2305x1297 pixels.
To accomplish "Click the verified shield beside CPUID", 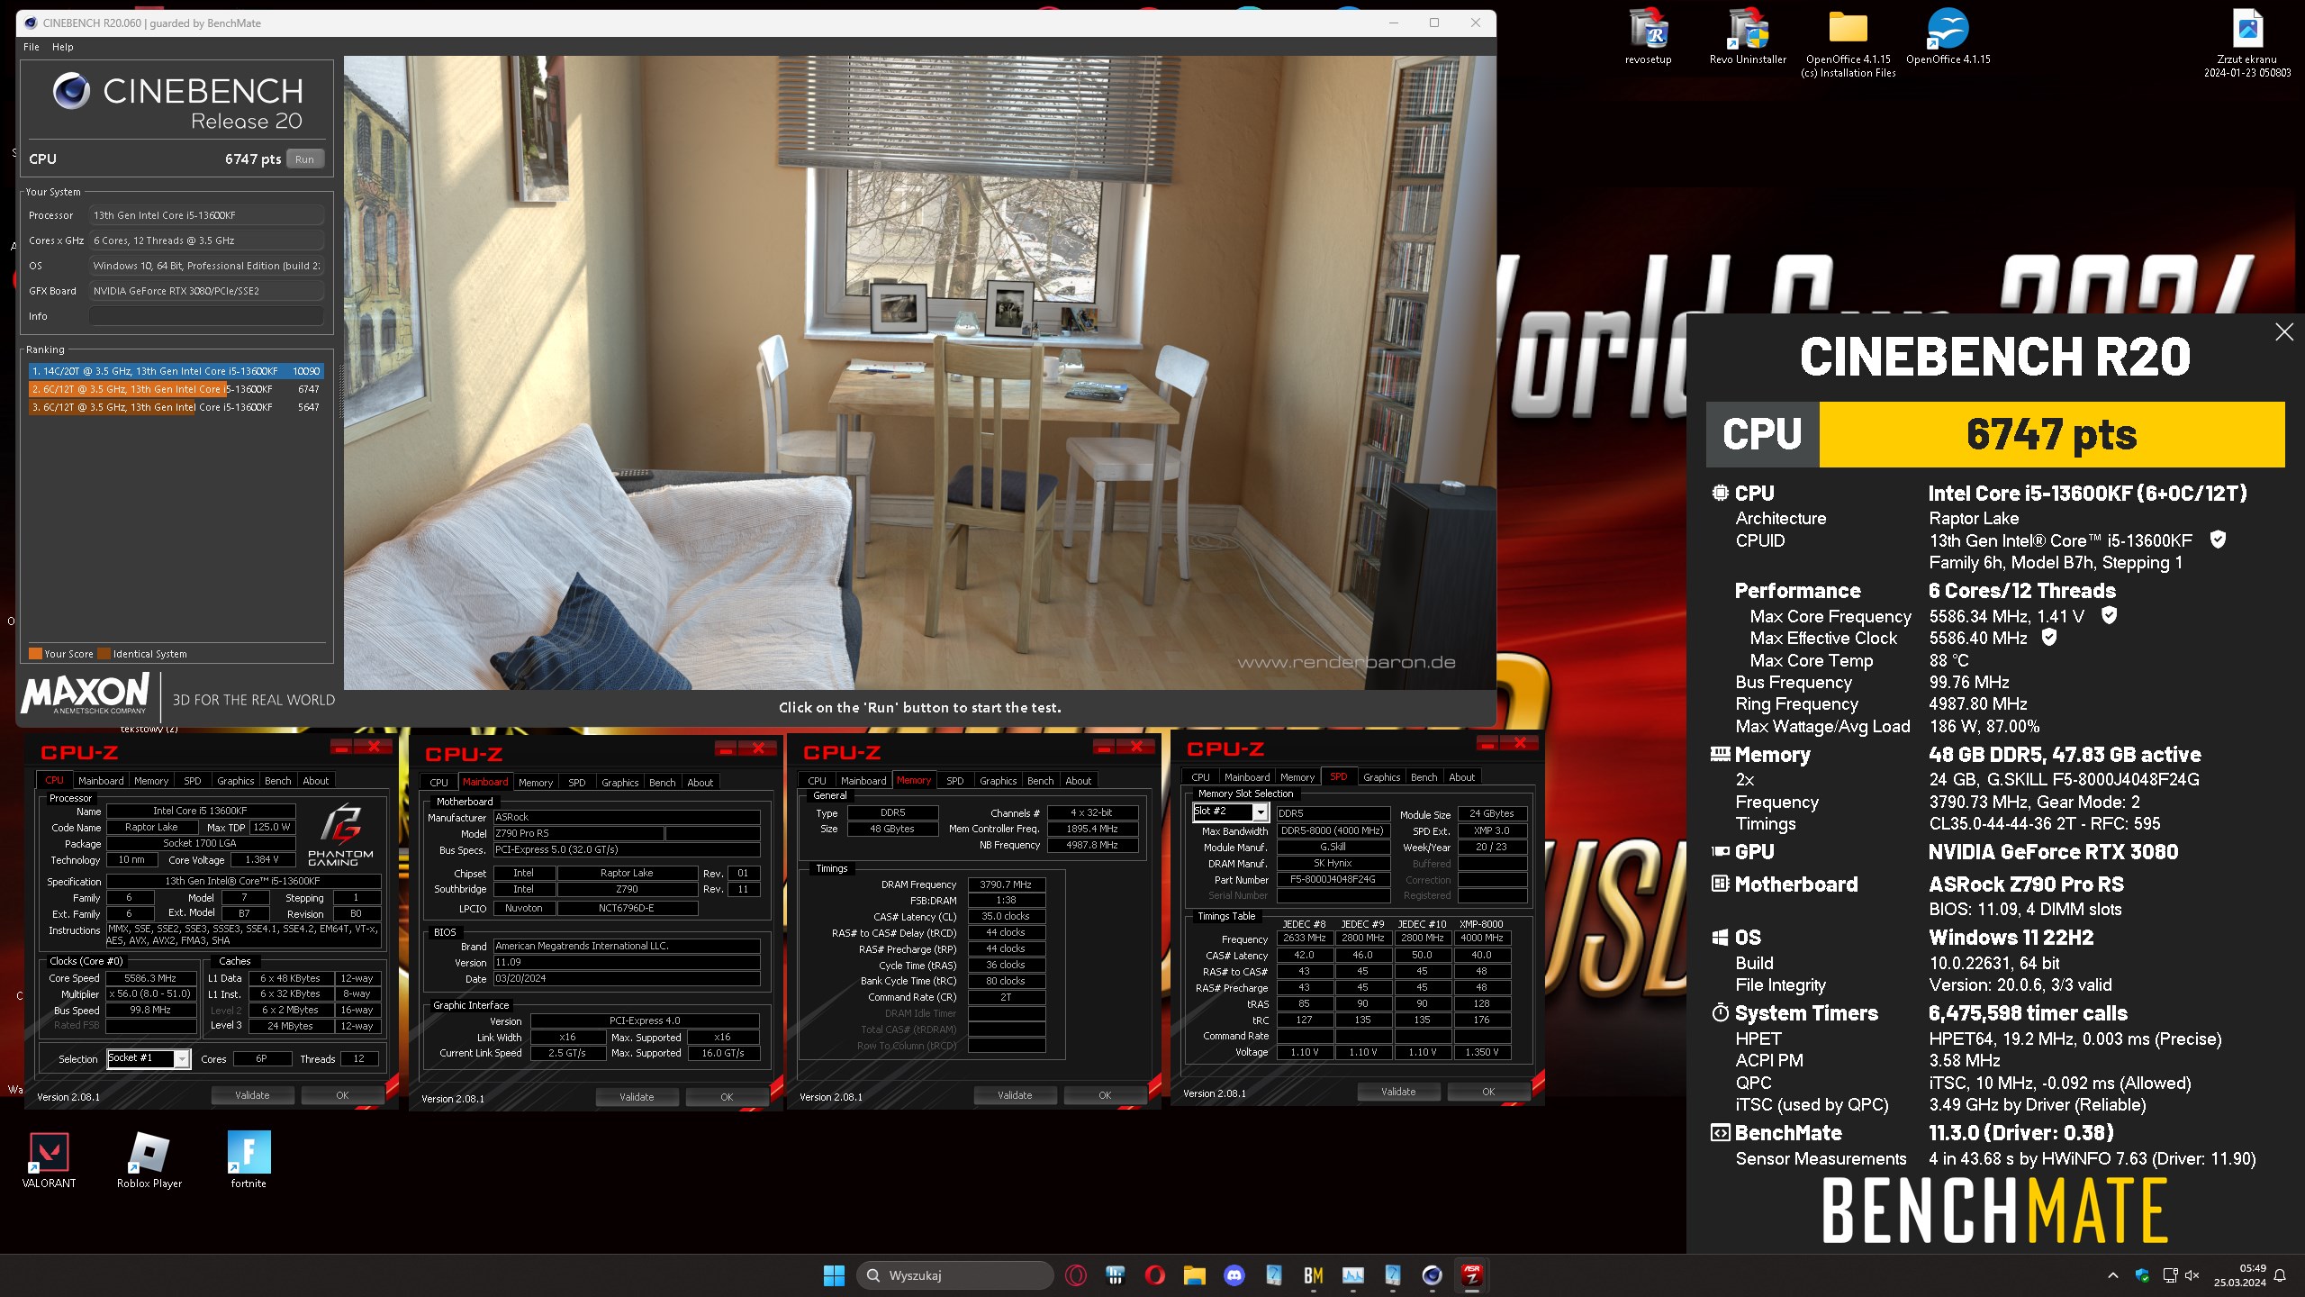I will click(x=2218, y=540).
